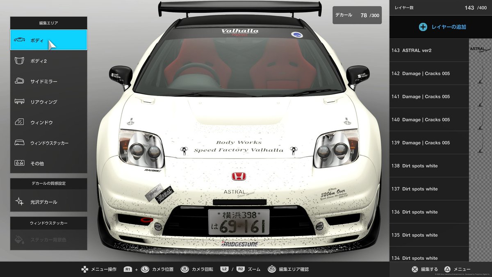Select layer 140 Damage | Cracks 005

pyautogui.click(x=429, y=119)
